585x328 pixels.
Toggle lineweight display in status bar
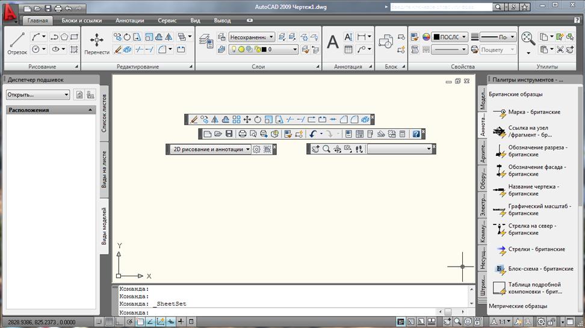click(x=181, y=321)
